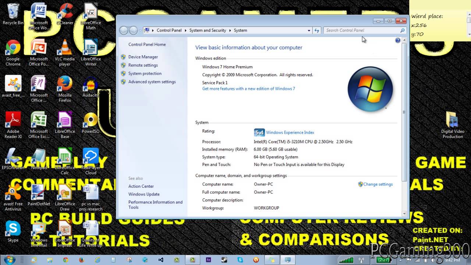Click System and Security in breadcrumb
471x265 pixels.
[x=208, y=31]
